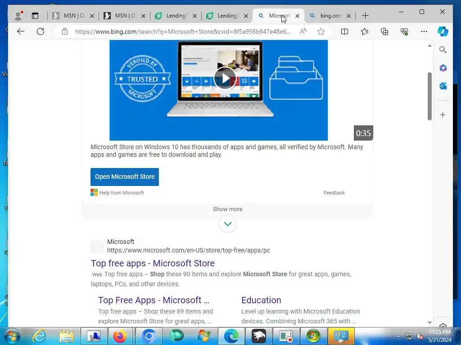Open Microsoft 365 sidebar icon
This screenshot has width=461, height=345.
tap(443, 68)
